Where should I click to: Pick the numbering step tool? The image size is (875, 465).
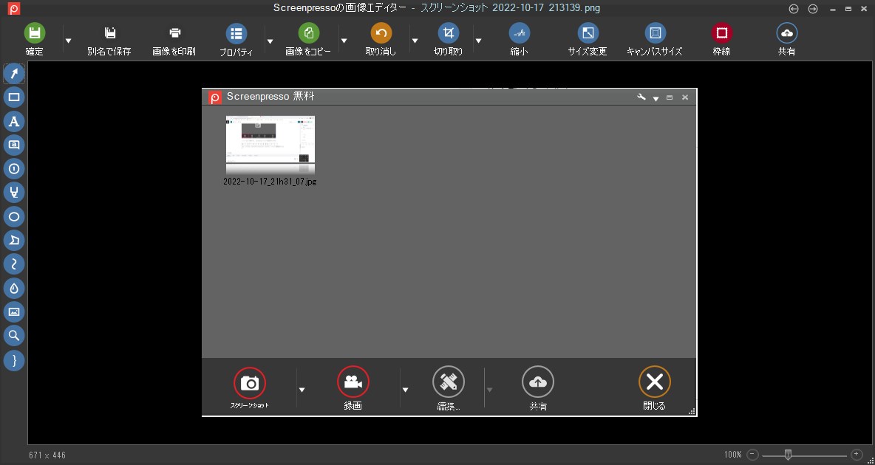14,169
